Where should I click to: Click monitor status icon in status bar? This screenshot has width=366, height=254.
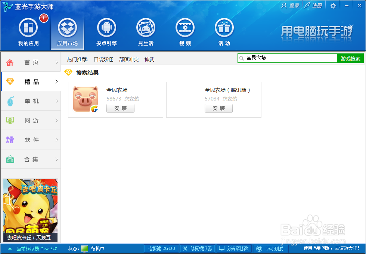click(84, 249)
